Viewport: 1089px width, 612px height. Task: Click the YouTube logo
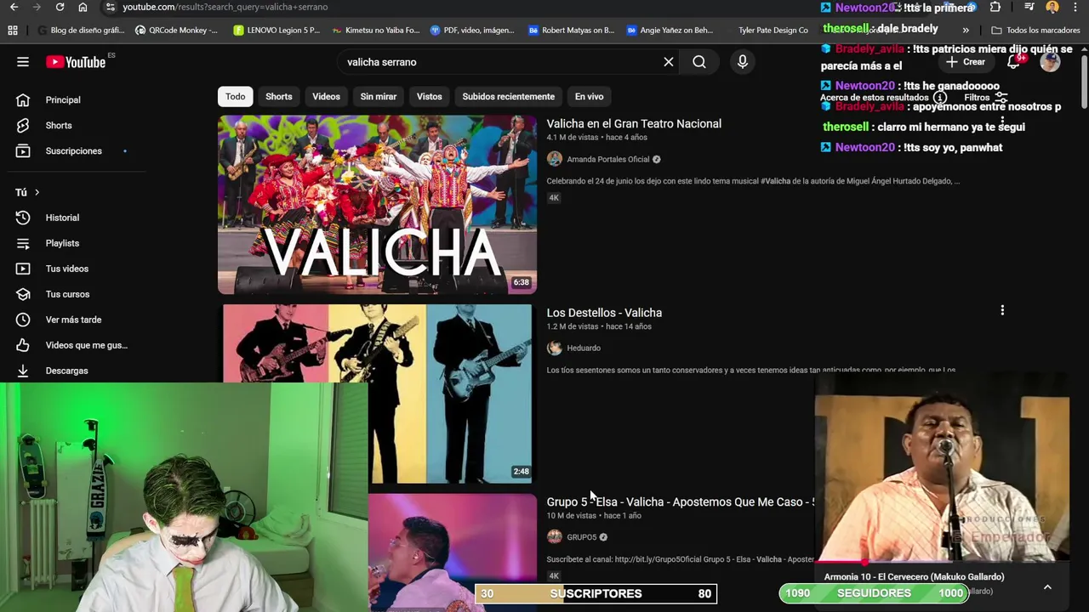click(x=77, y=62)
